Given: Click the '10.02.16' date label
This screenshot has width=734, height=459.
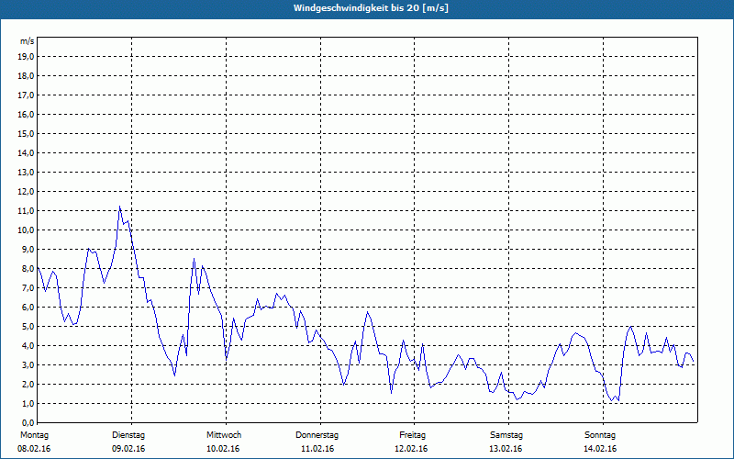Looking at the screenshot, I should click(x=223, y=449).
